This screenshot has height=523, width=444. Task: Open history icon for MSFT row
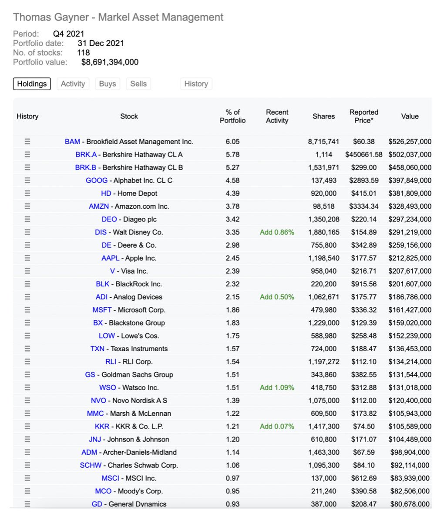coord(27,310)
